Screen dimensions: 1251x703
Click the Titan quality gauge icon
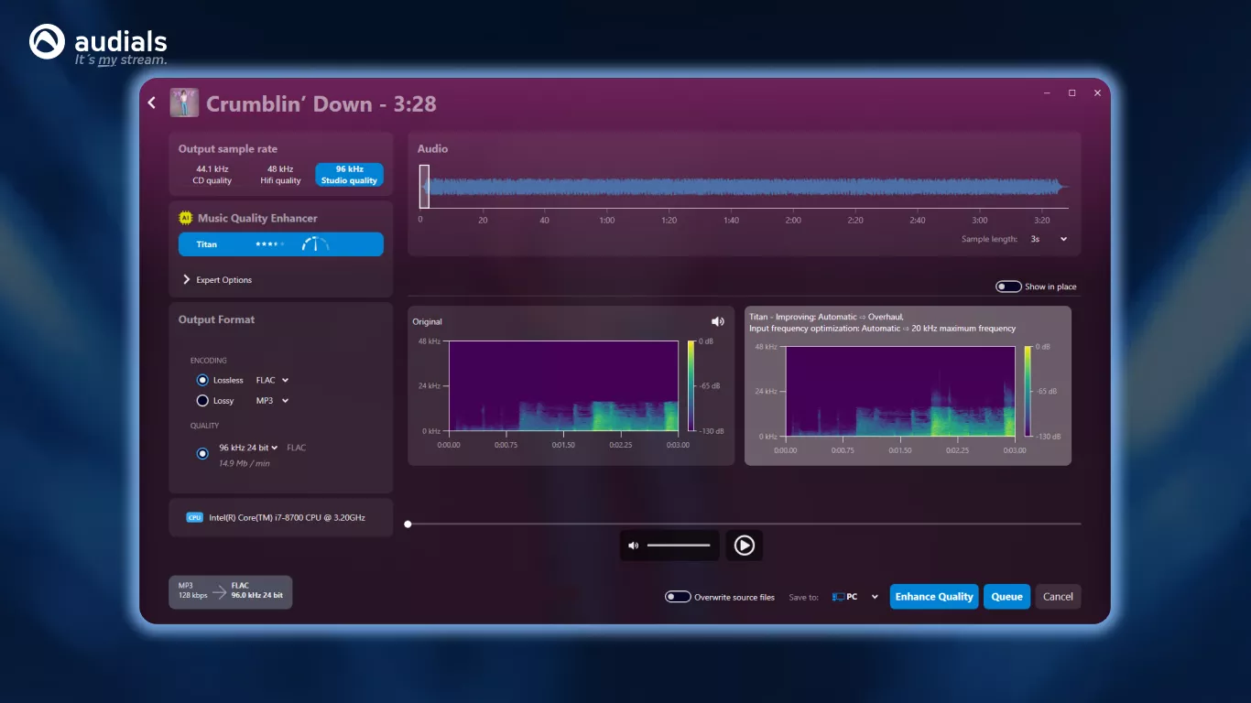coord(315,244)
